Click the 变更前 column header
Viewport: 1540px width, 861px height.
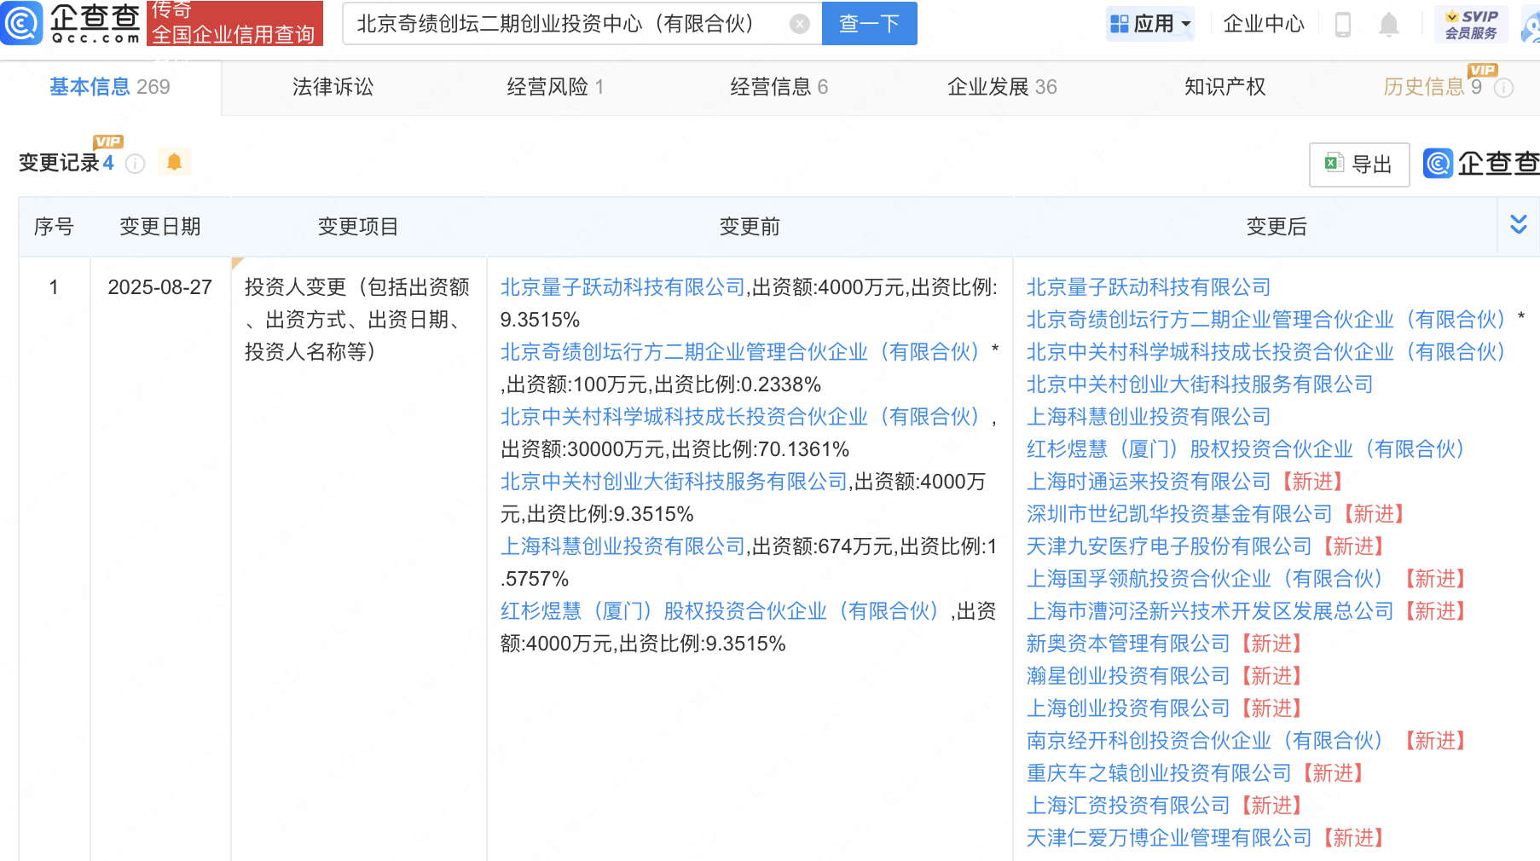750,227
